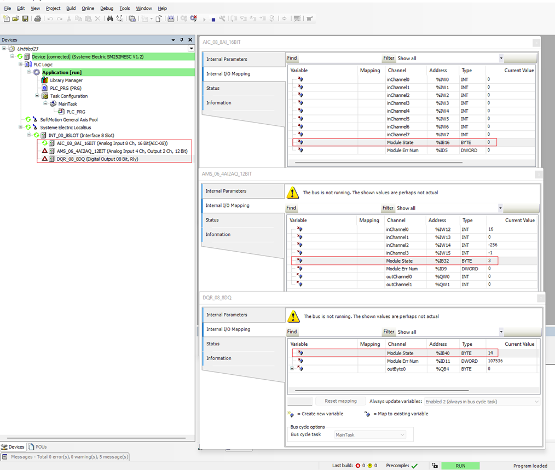
Task: Click the Open project folder icon
Action: click(x=16, y=19)
